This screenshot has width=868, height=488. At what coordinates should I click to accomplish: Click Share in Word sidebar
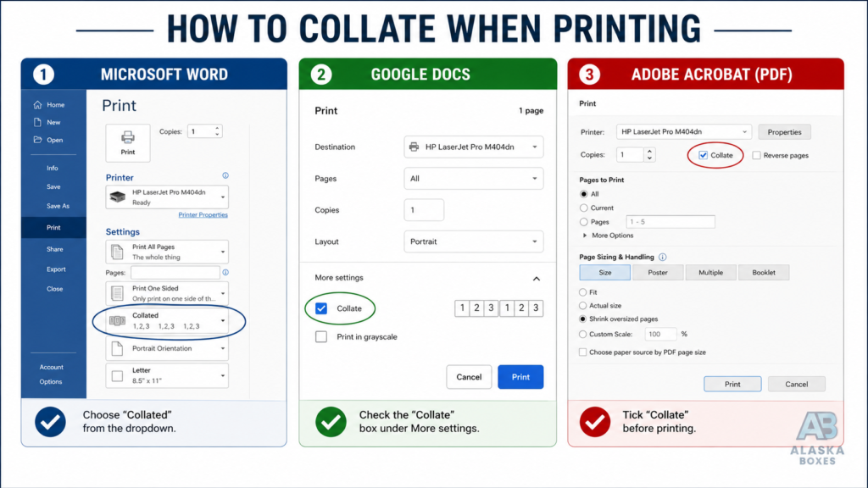(x=55, y=250)
